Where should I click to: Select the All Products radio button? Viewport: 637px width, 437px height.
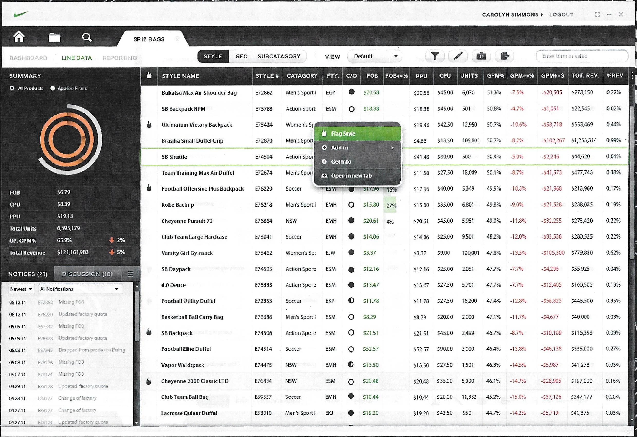(12, 88)
